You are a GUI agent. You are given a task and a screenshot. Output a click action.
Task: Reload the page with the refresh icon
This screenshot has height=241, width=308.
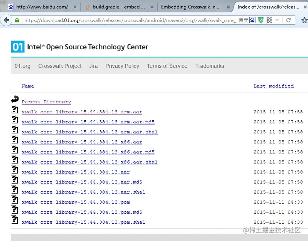coord(288,20)
